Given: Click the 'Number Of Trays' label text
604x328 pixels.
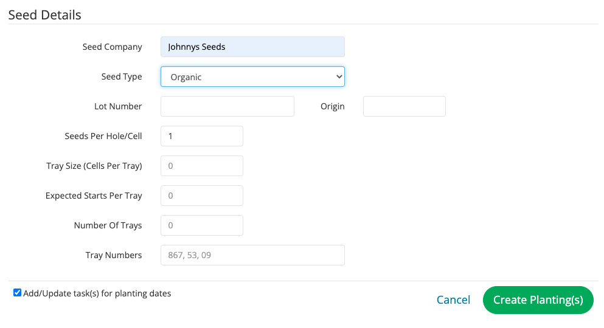Looking at the screenshot, I should pyautogui.click(x=108, y=225).
